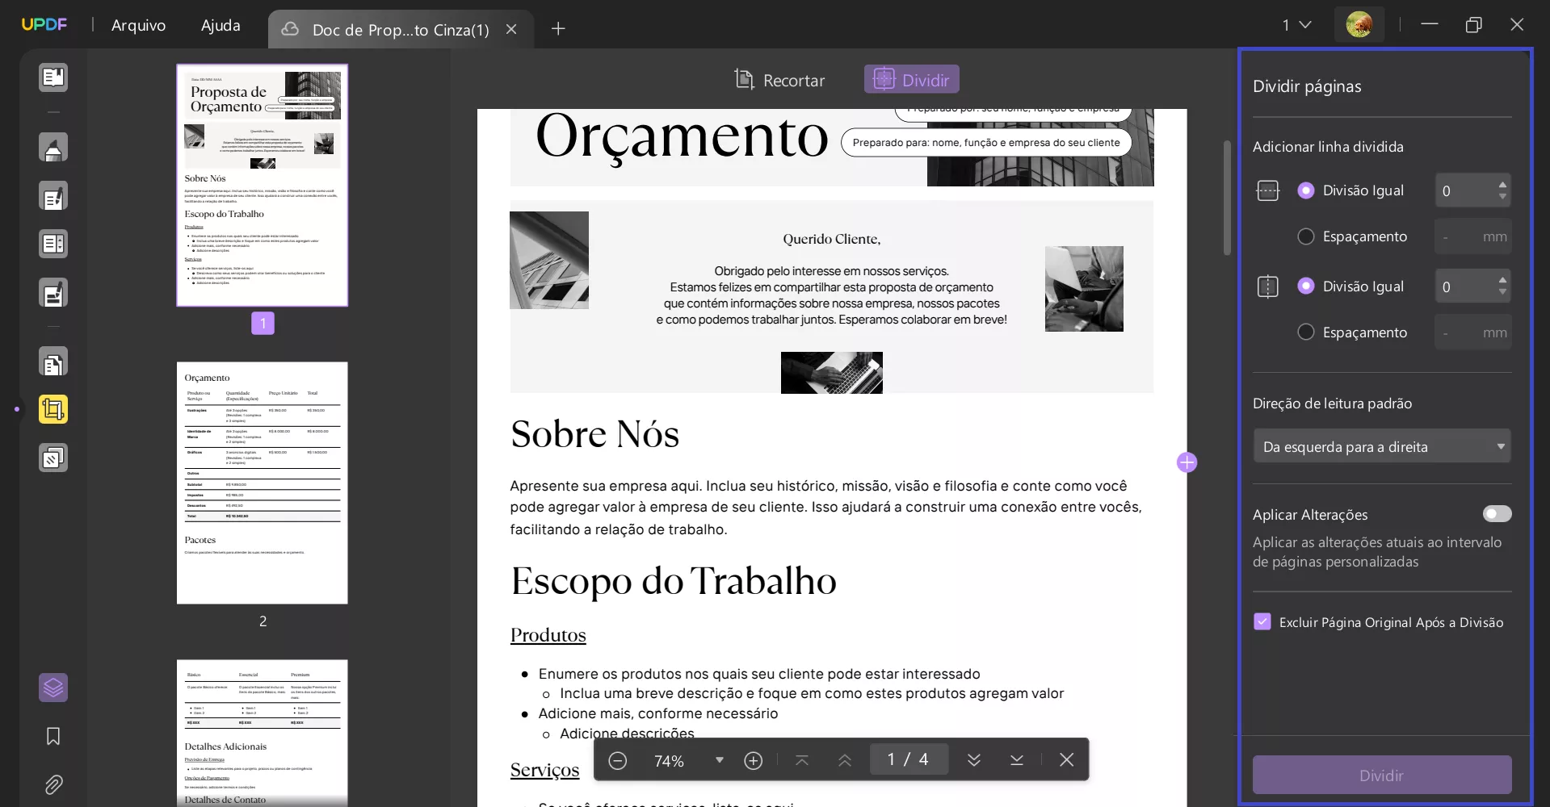
Task: Increase Divisão Igual value with stepper arrow
Action: click(x=1501, y=185)
